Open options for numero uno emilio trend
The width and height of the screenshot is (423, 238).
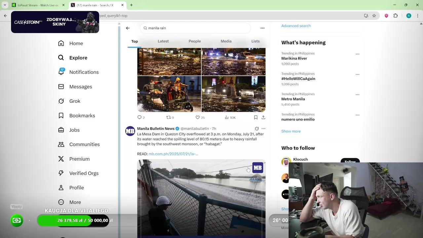point(358,115)
